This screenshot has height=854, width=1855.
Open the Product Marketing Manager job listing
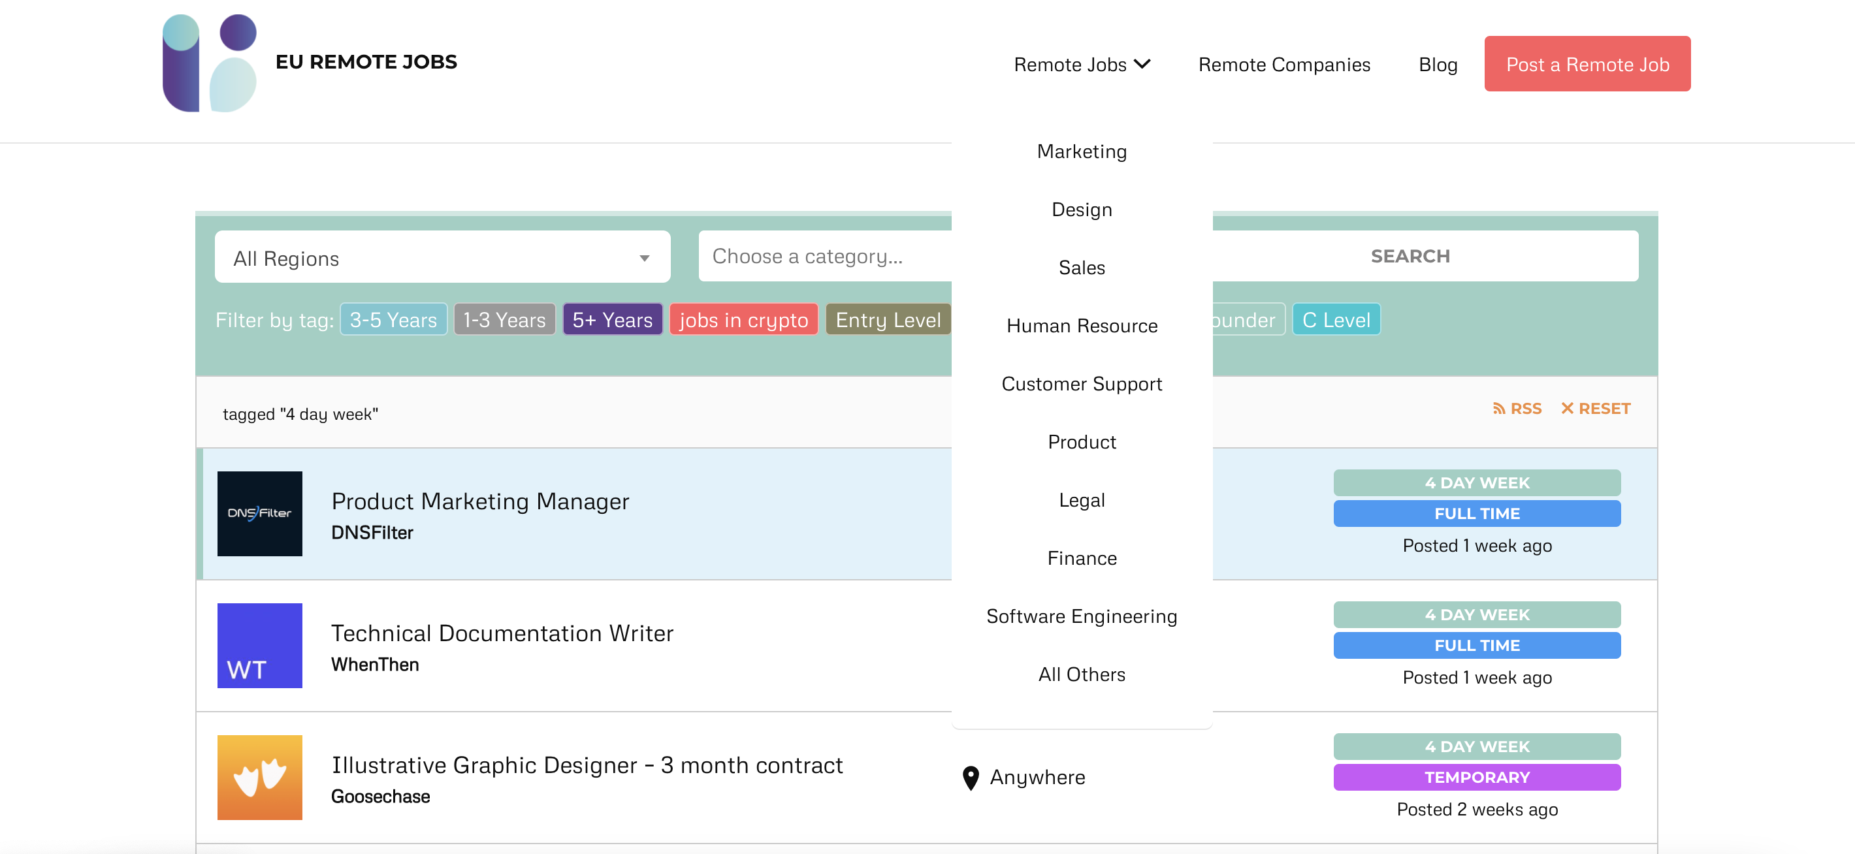(x=479, y=501)
